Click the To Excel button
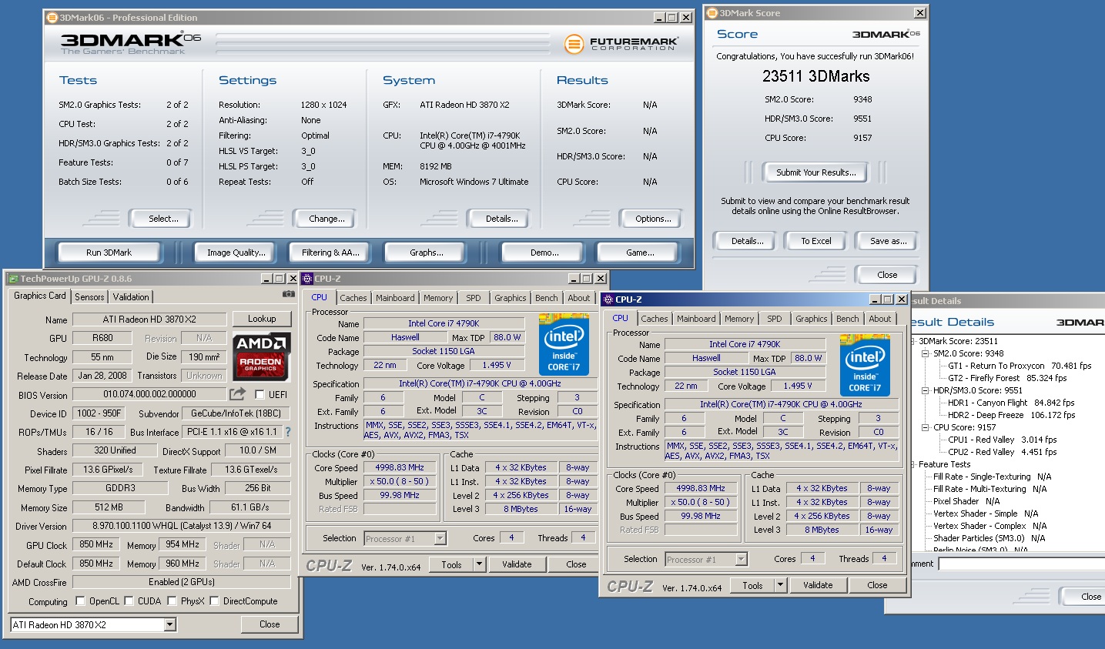The width and height of the screenshot is (1105, 649). click(x=816, y=241)
